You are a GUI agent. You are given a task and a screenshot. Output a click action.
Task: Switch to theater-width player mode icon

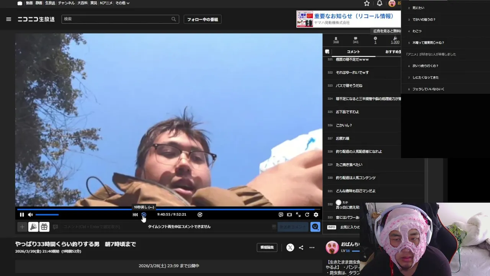(x=289, y=215)
